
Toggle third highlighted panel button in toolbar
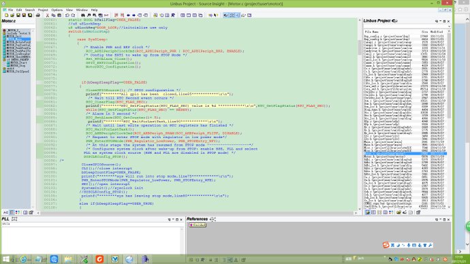coord(238,15)
